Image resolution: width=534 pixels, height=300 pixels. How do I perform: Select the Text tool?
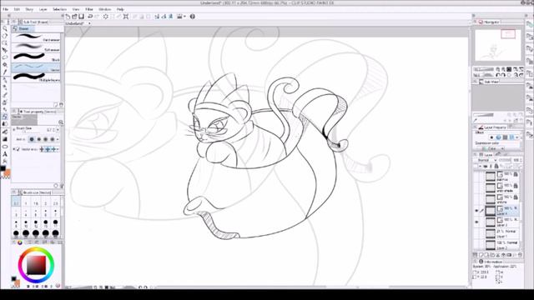click(x=5, y=154)
